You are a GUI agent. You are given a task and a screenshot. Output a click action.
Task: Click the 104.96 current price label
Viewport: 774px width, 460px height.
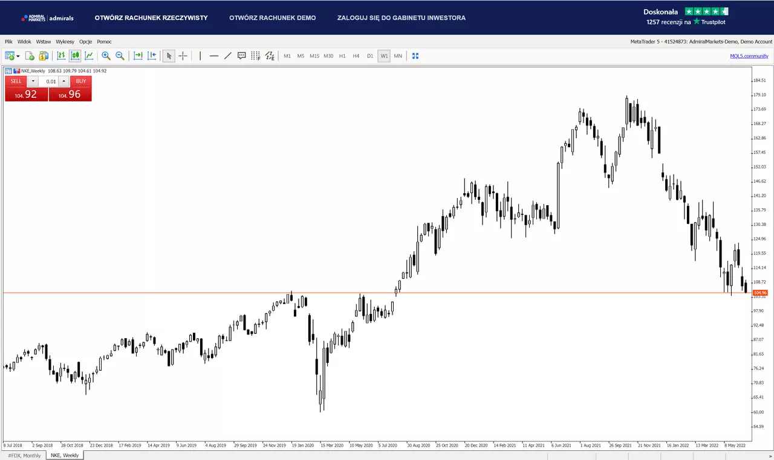[x=759, y=293]
